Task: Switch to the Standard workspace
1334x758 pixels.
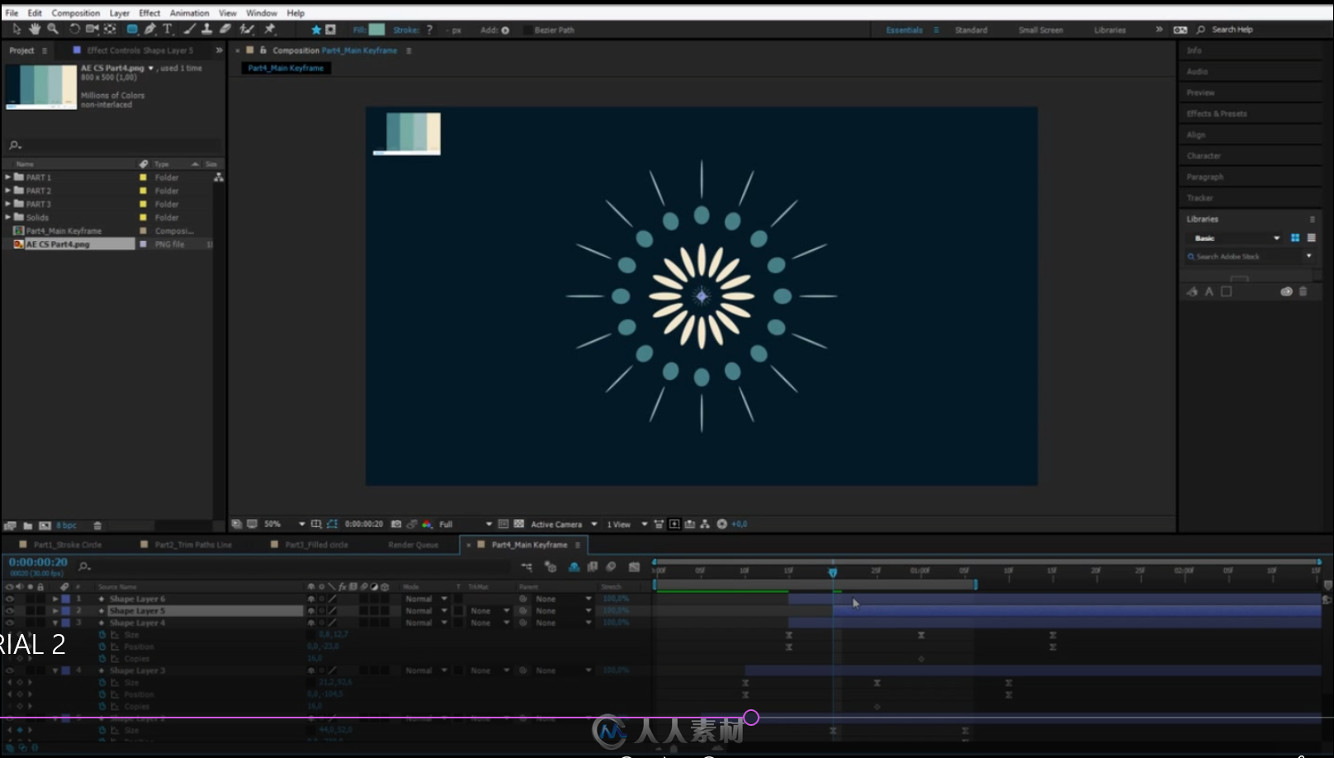Action: click(x=971, y=30)
